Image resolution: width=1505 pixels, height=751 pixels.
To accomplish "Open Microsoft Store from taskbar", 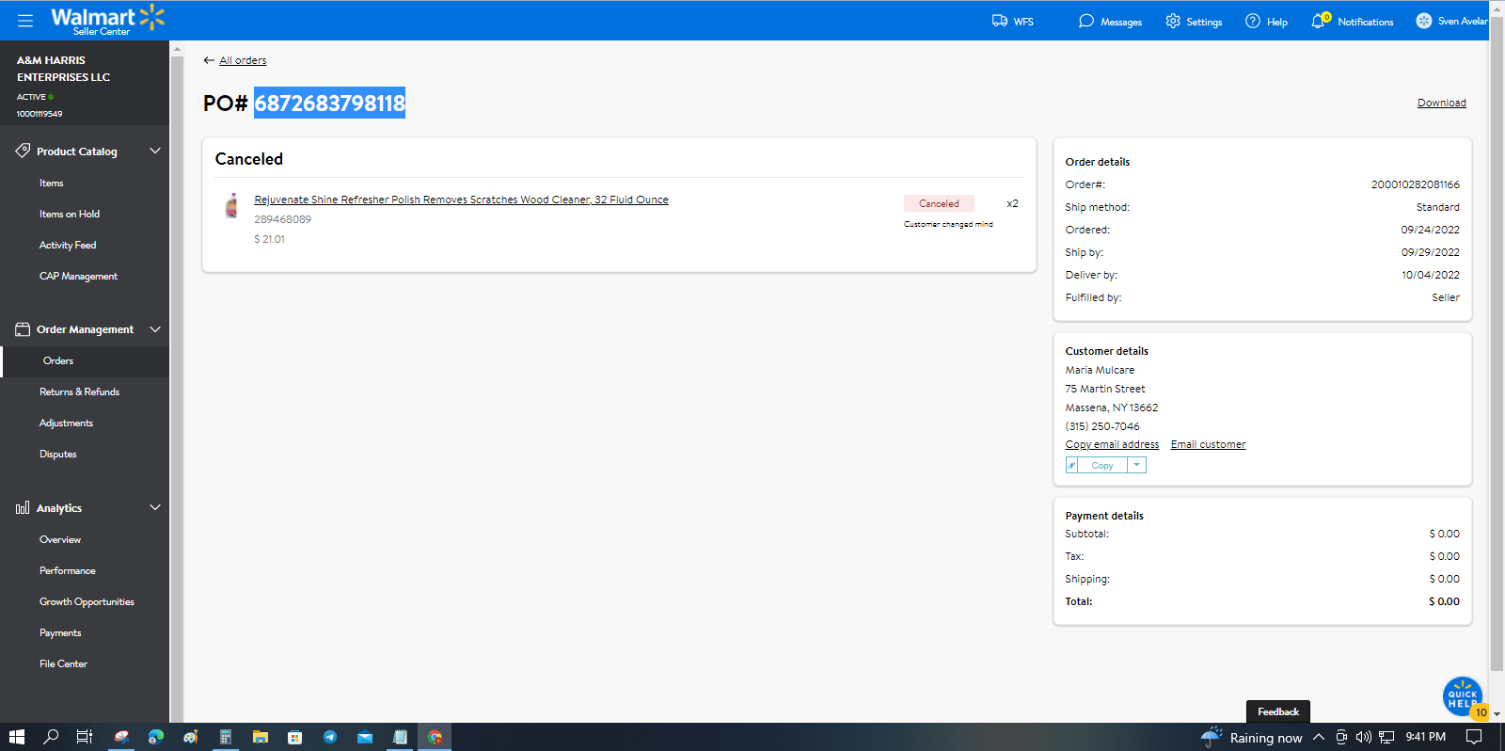I will tap(295, 737).
